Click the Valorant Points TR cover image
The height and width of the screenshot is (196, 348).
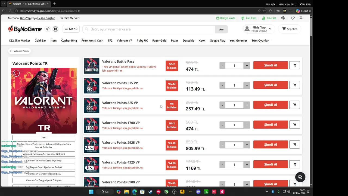coord(44,101)
